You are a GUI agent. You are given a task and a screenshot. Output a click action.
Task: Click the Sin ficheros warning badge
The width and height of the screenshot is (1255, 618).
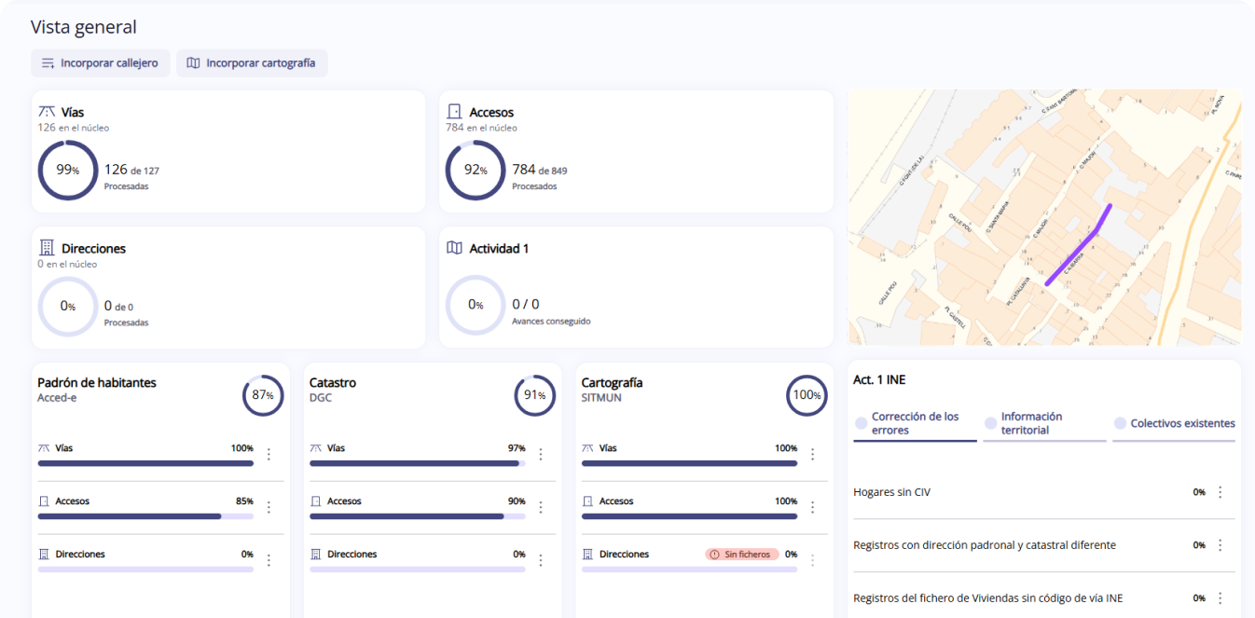tap(741, 554)
